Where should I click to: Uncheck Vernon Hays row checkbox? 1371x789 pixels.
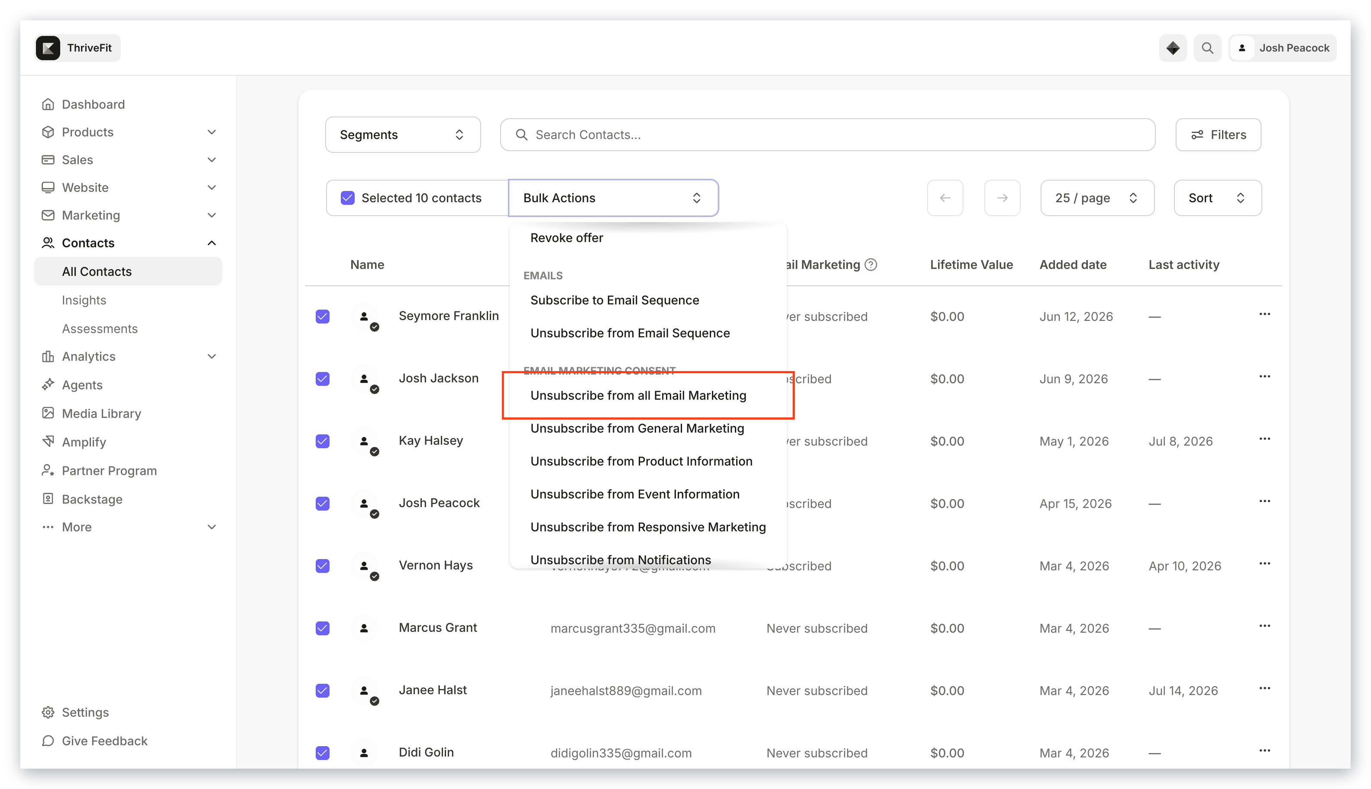pos(323,565)
